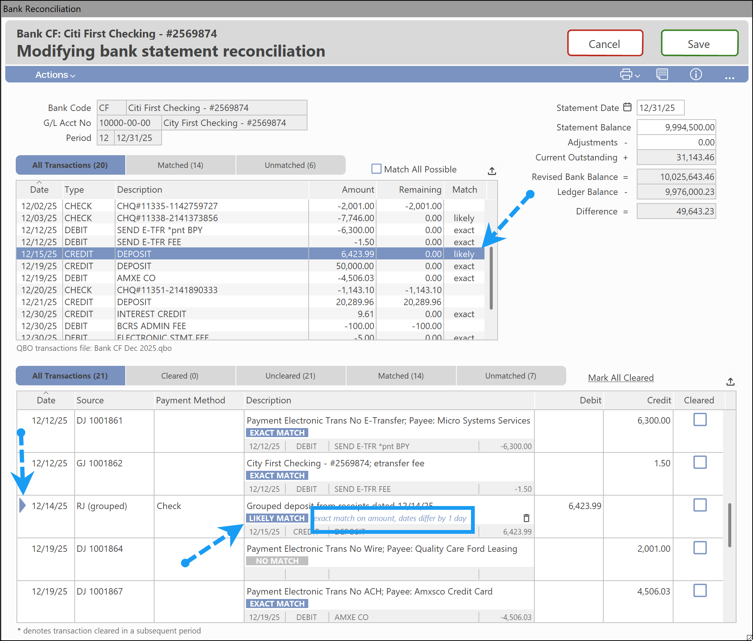Click the Statement Balance input field

(676, 127)
